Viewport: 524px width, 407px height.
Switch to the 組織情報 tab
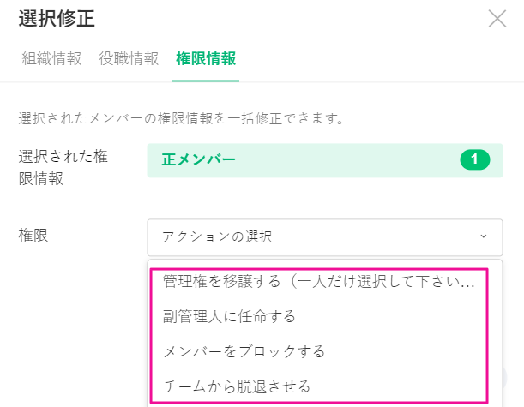(51, 58)
